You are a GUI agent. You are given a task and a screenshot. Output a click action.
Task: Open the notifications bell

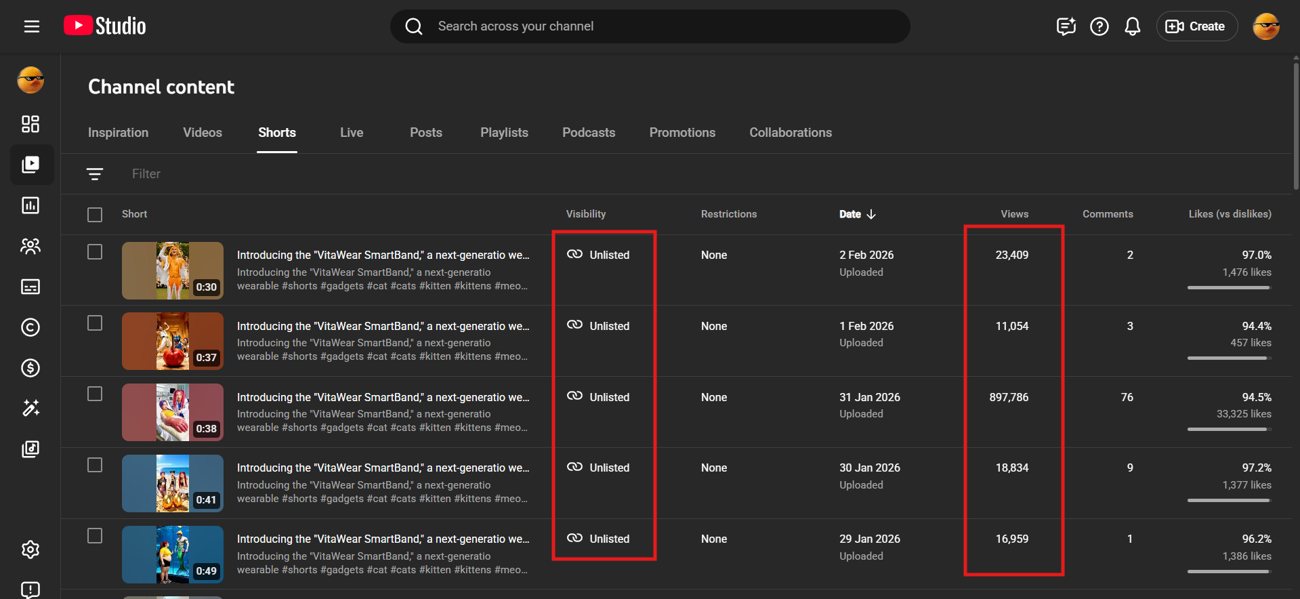(1132, 26)
